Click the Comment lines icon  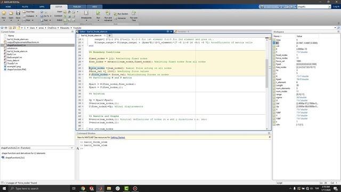pyautogui.click(x=65, y=16)
